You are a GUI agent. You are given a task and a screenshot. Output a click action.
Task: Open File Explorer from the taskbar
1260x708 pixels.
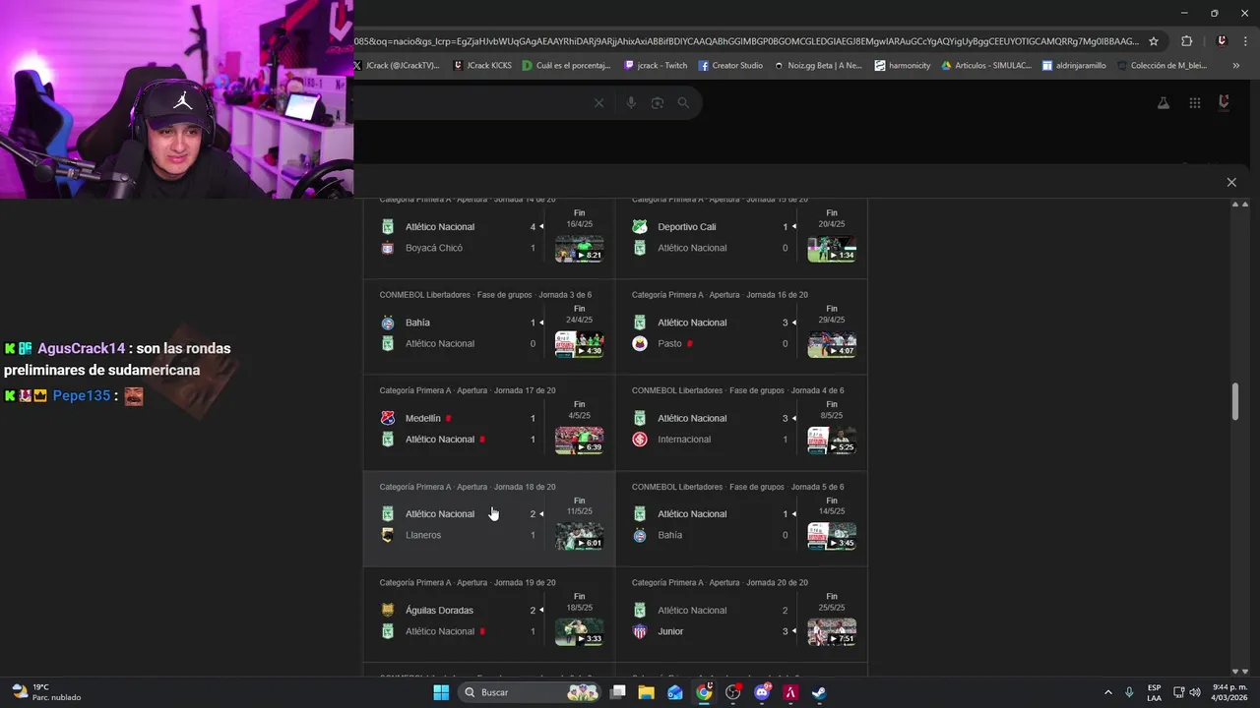(646, 692)
